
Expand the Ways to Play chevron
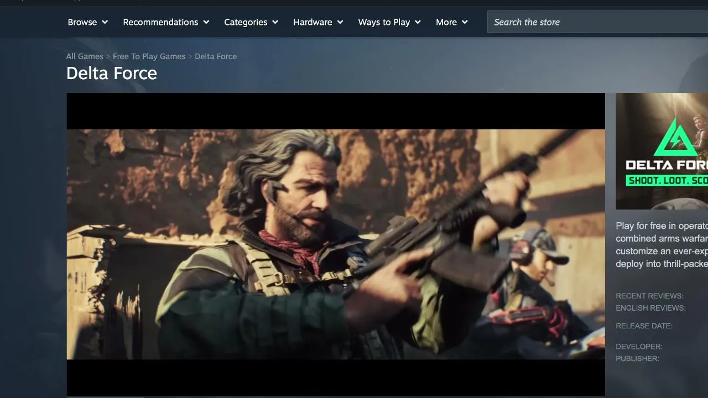(418, 22)
